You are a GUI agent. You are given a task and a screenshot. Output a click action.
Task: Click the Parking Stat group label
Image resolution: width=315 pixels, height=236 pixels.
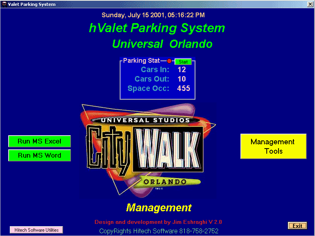pos(141,60)
